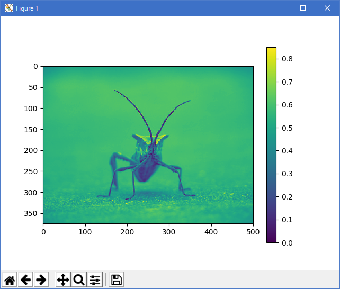
Task: Click colorbar tick label 0.6
Action: coord(287,105)
